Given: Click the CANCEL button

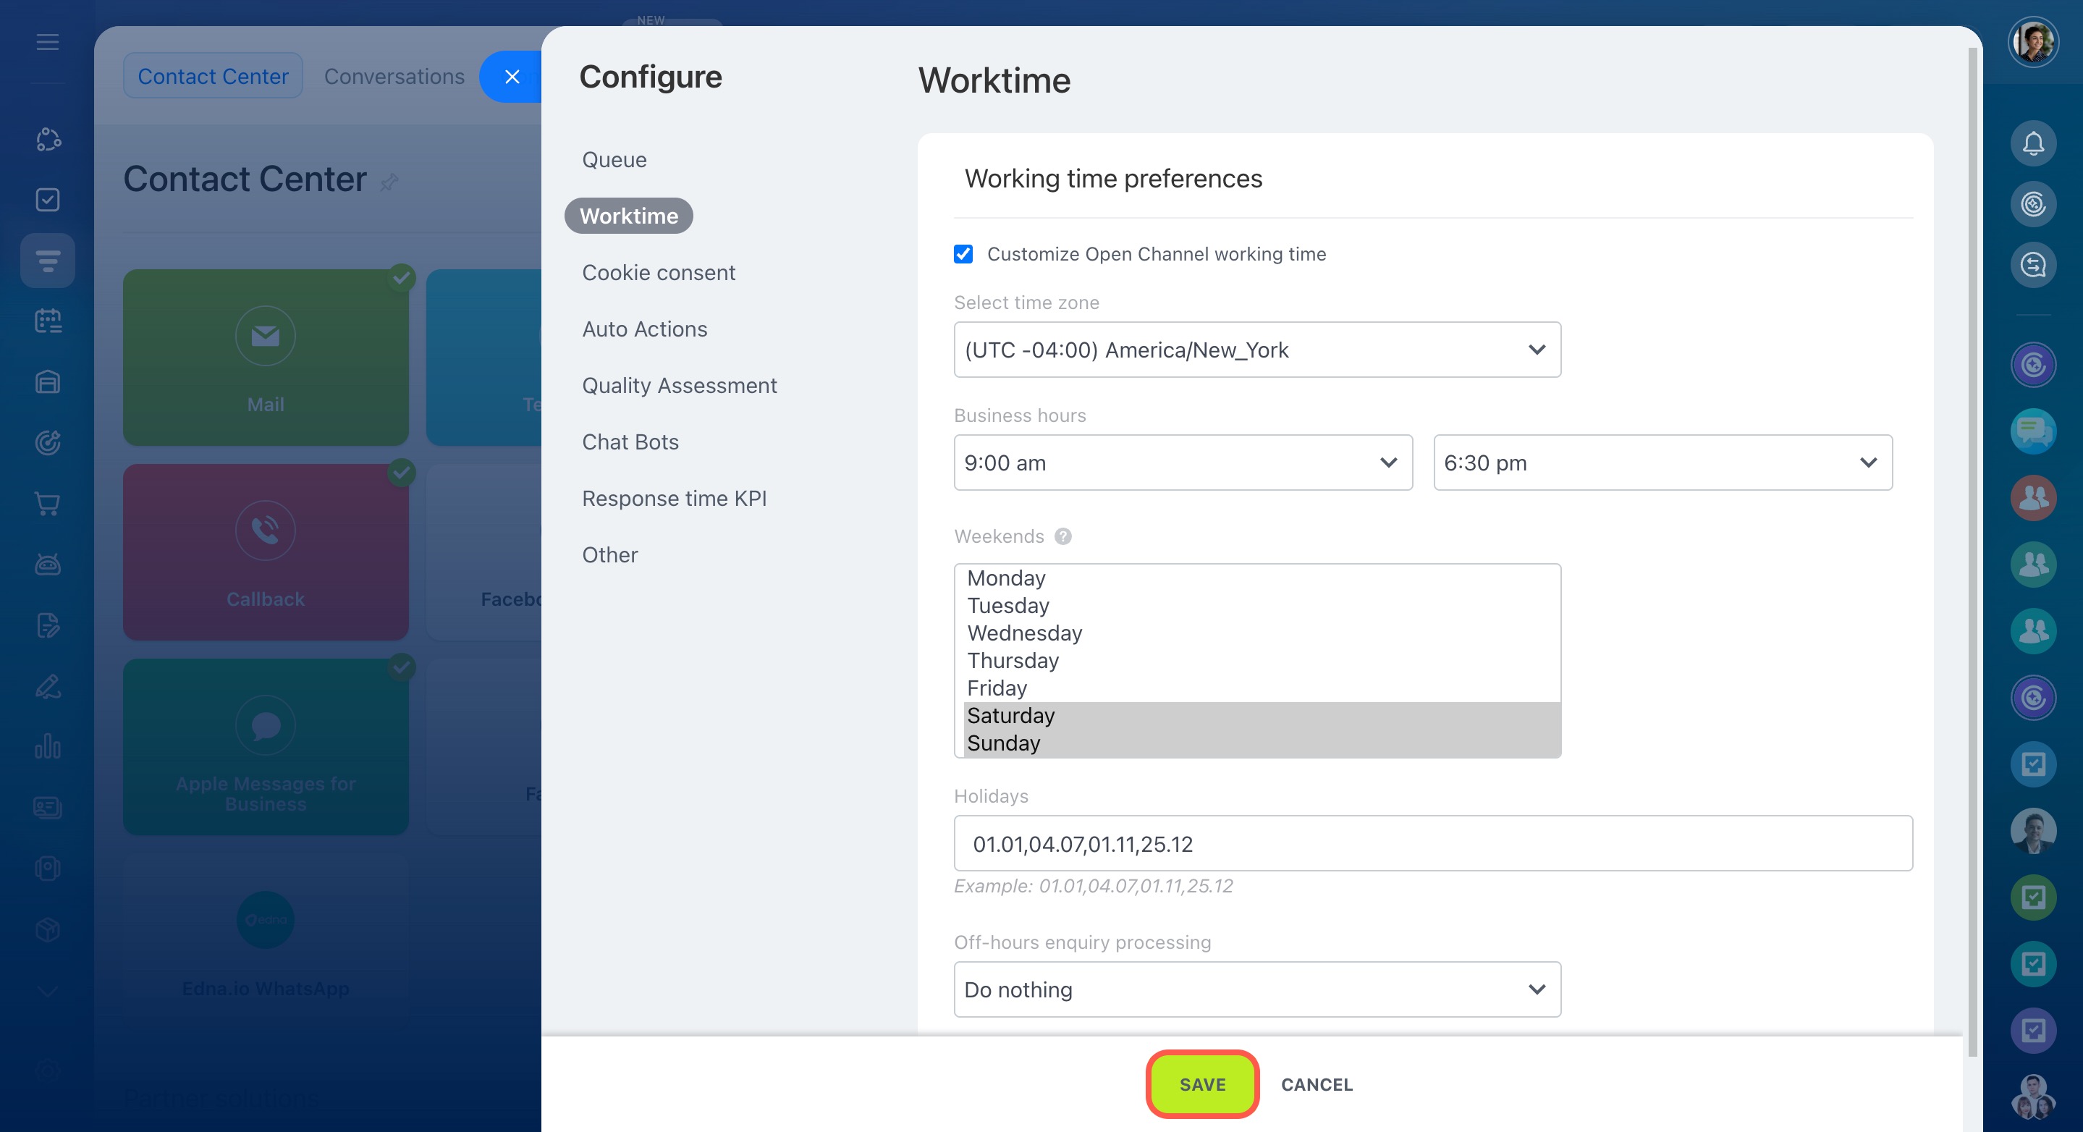Looking at the screenshot, I should [1317, 1084].
